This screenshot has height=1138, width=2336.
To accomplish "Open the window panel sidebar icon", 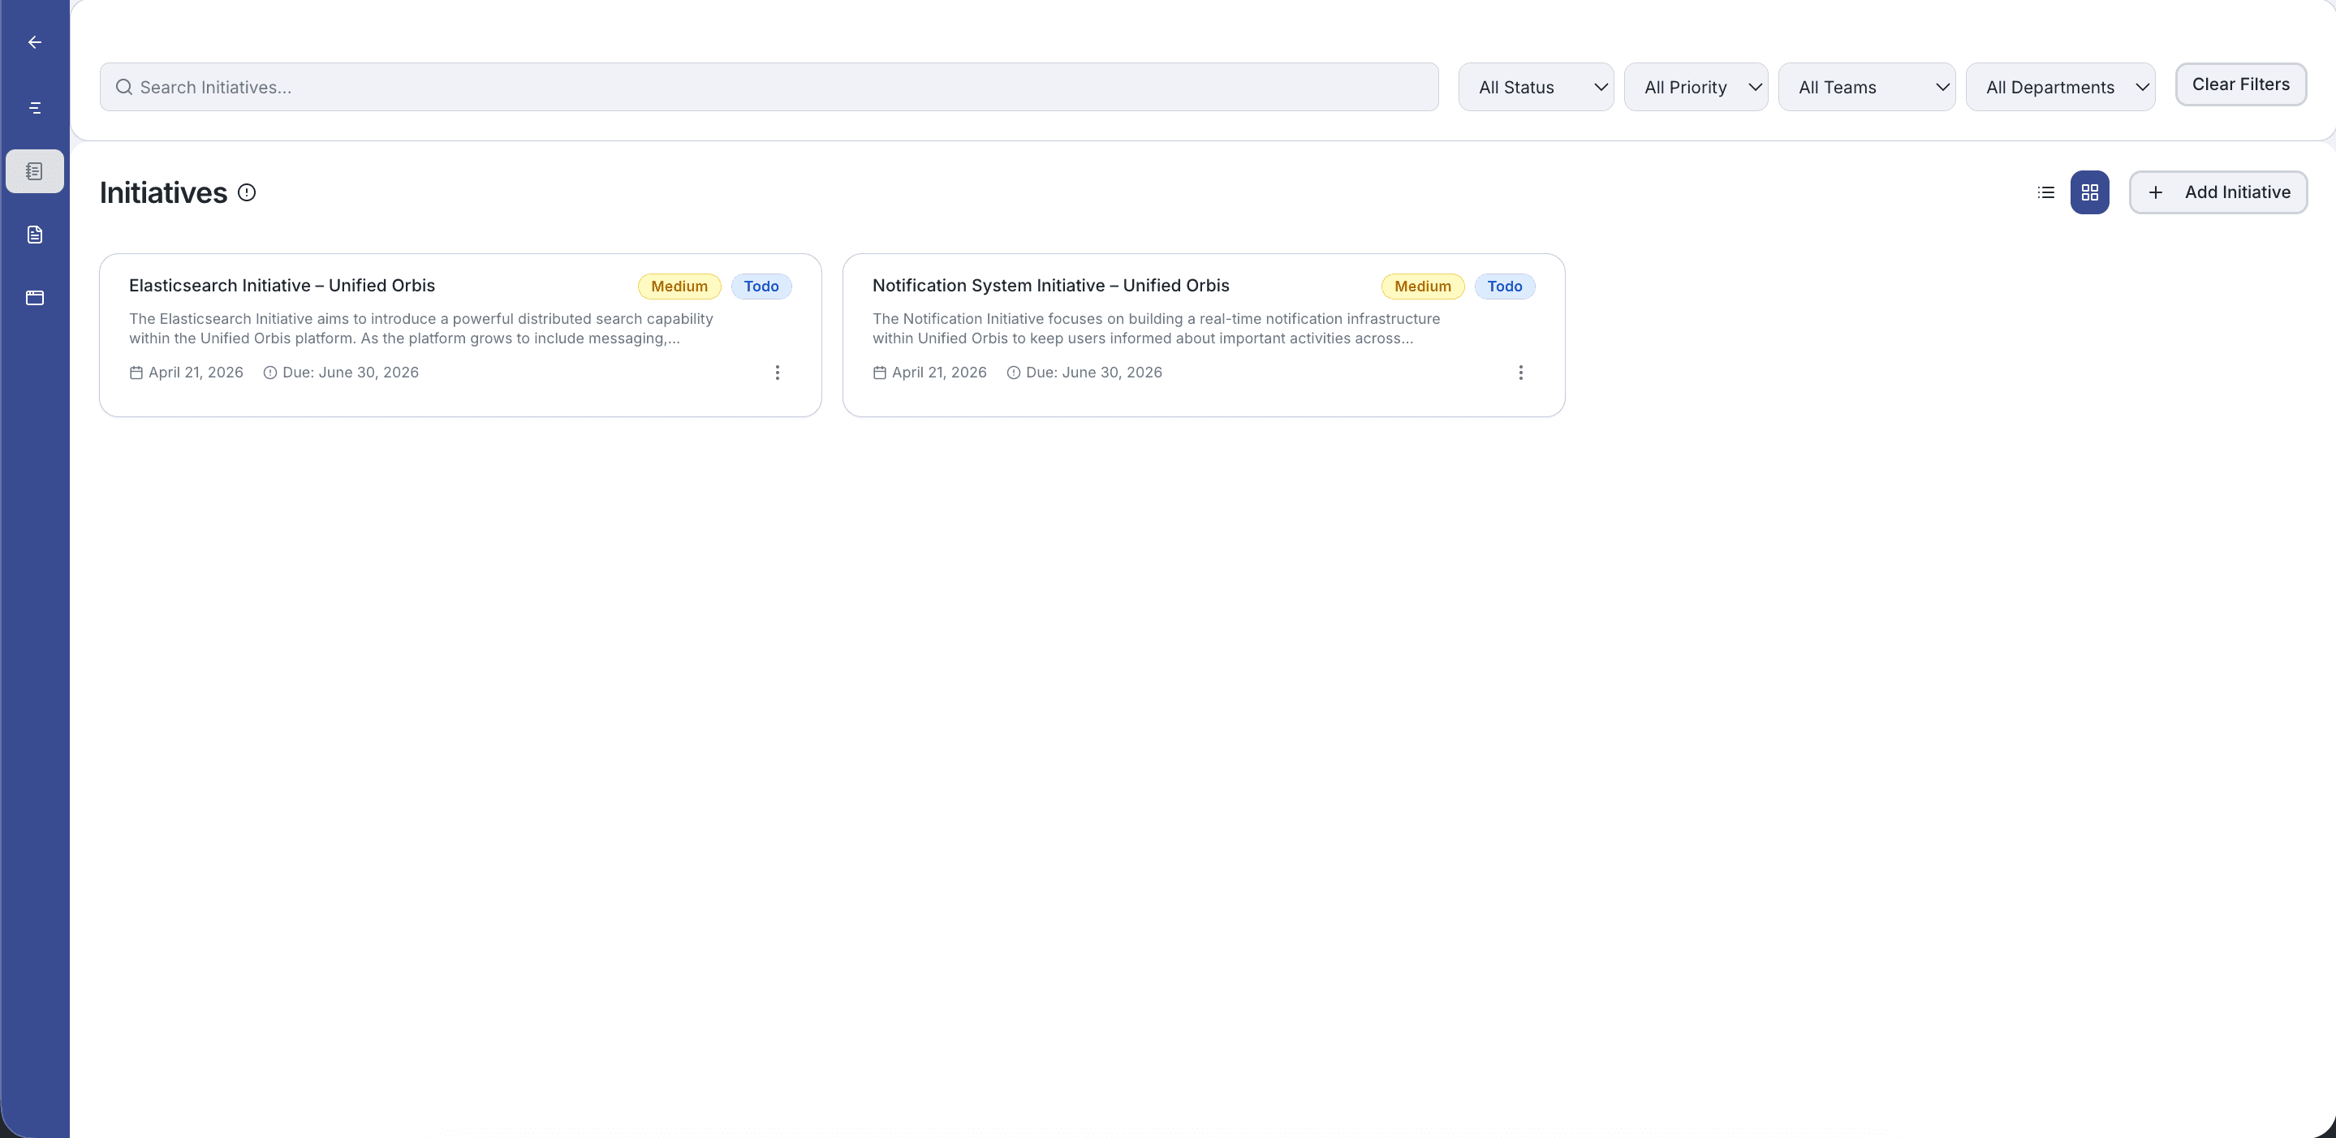I will point(34,297).
